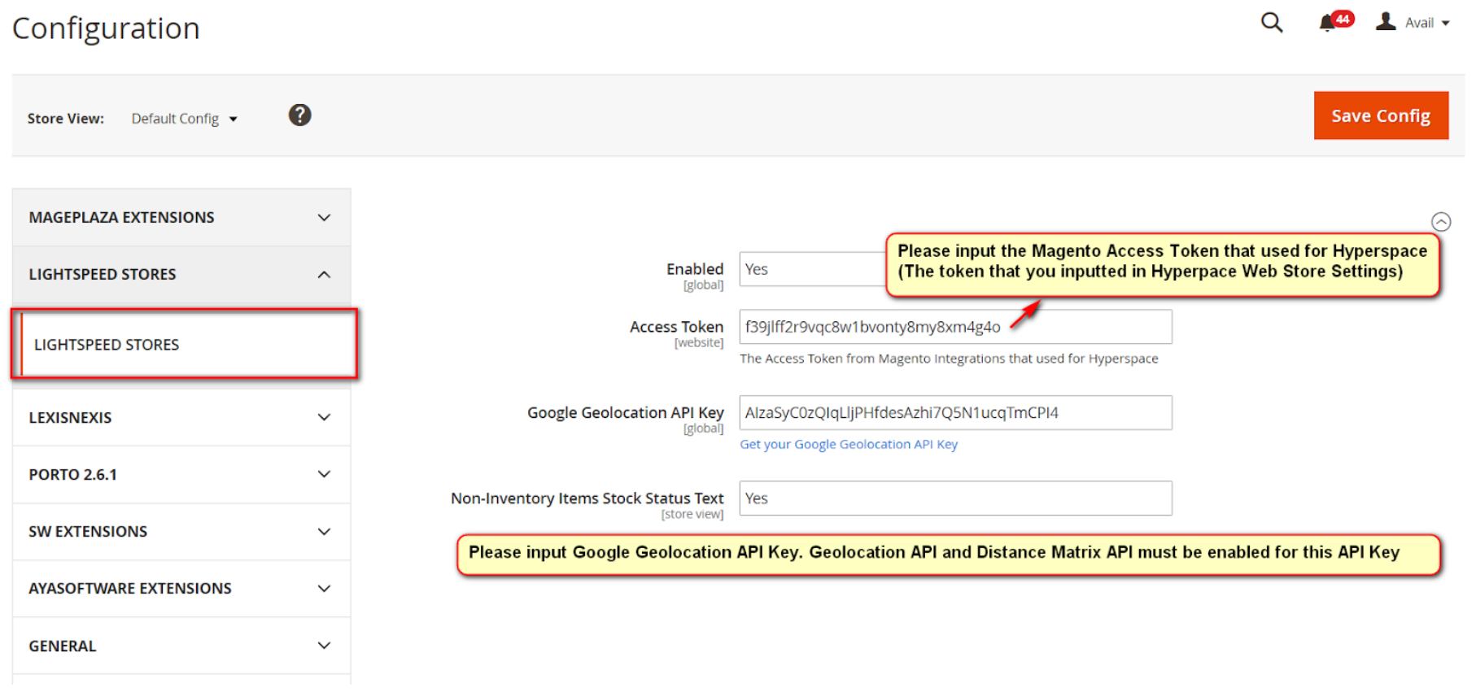Expand the General config section

pos(181,646)
